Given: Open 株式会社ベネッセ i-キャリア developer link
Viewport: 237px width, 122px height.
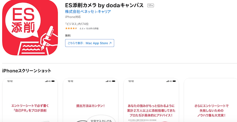Looking at the screenshot, I should pyautogui.click(x=88, y=12).
